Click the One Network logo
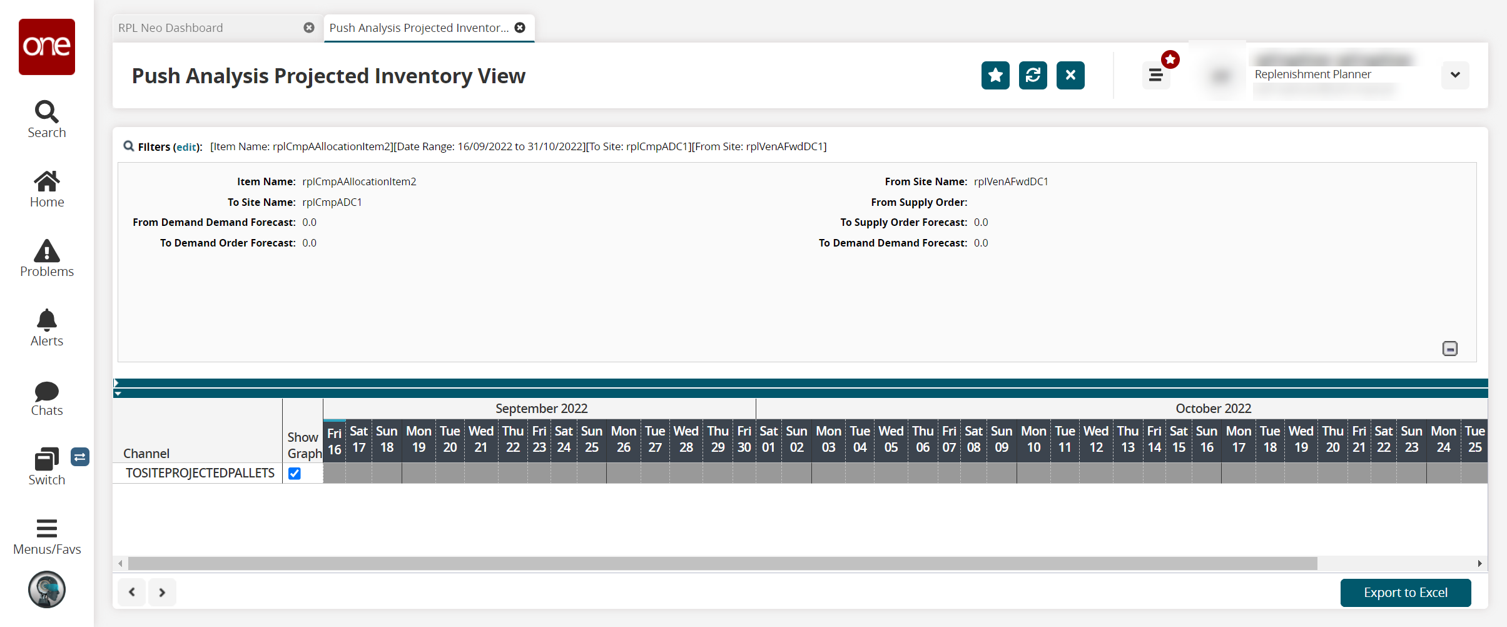Image resolution: width=1507 pixels, height=627 pixels. pyautogui.click(x=47, y=47)
